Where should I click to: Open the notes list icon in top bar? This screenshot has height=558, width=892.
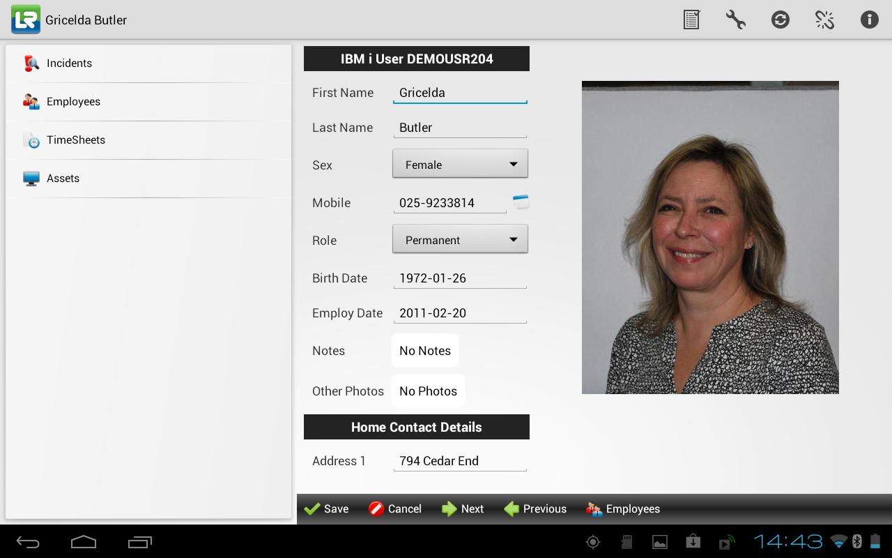point(691,20)
